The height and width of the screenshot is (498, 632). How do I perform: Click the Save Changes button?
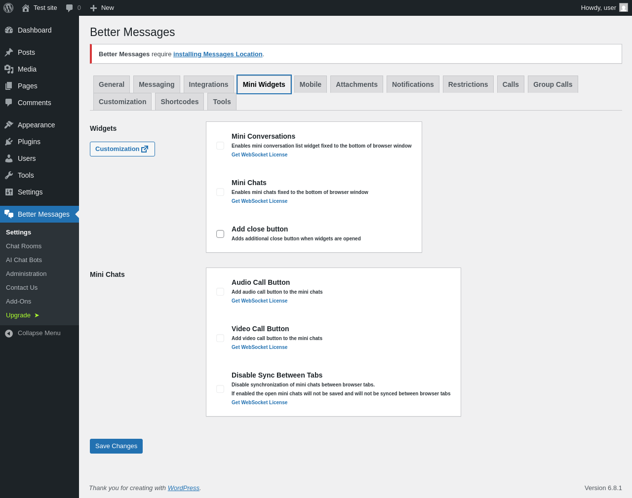pos(116,446)
